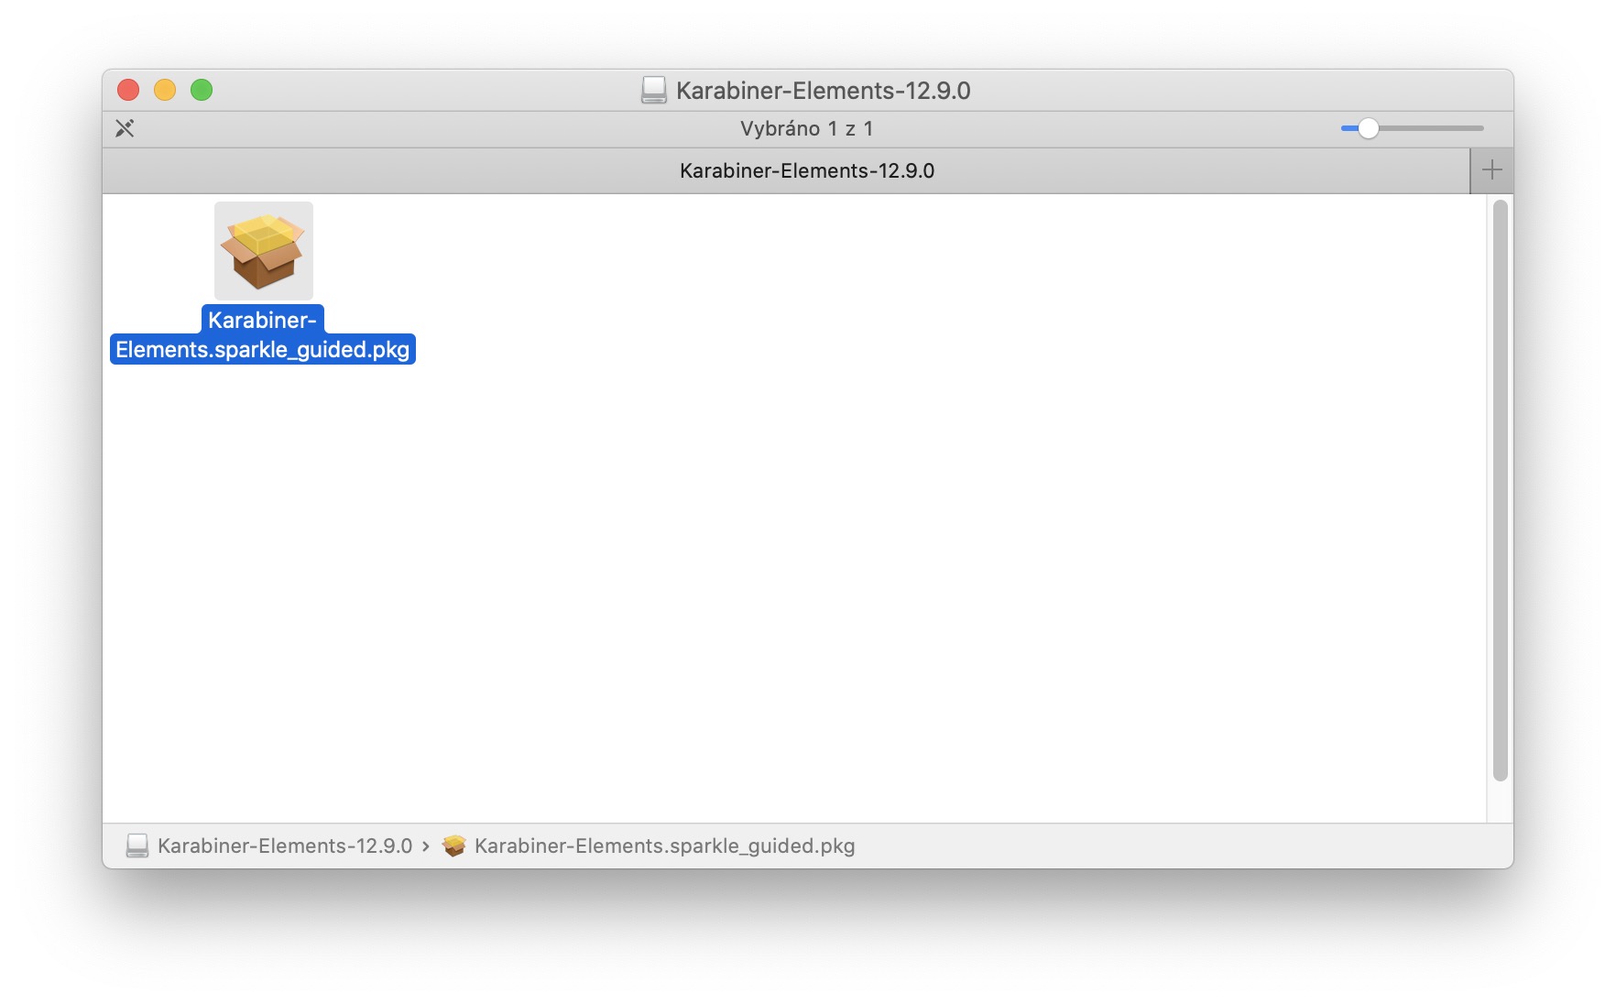1616x1004 pixels.
Task: Select the Karabiner-Elements.sparkle_guided.pkg package icon
Action: 263,251
